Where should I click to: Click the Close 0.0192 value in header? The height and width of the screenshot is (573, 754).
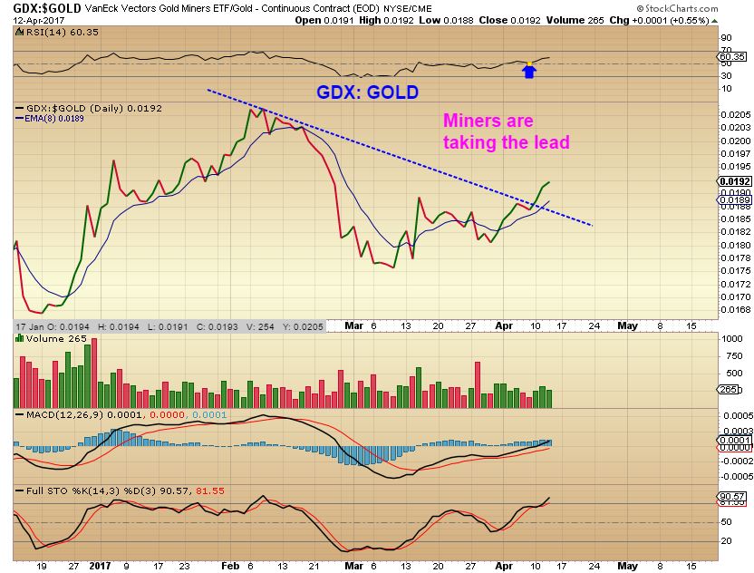point(509,20)
